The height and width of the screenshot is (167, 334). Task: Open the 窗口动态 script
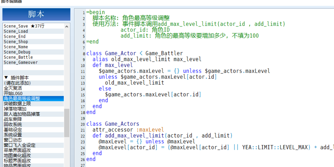(x=34, y=140)
